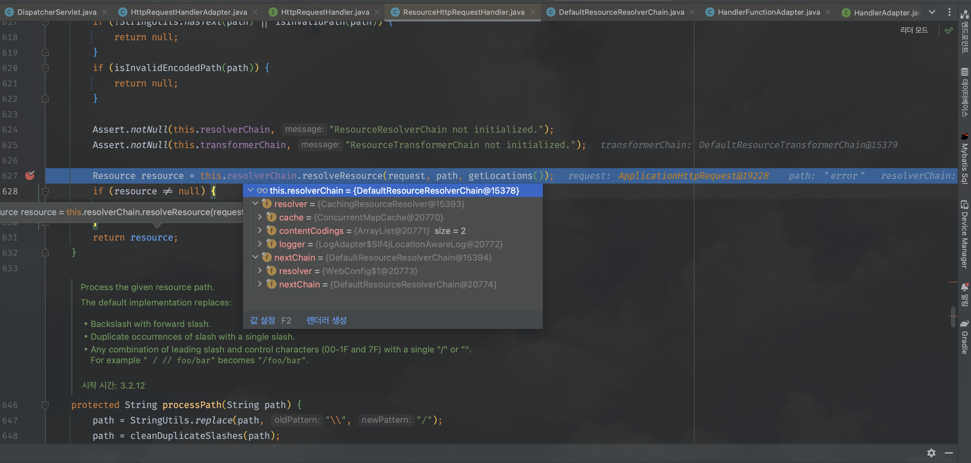Image resolution: width=971 pixels, height=463 pixels.
Task: Click cleanDuplicateSlashes call on line 648
Action: (x=187, y=436)
